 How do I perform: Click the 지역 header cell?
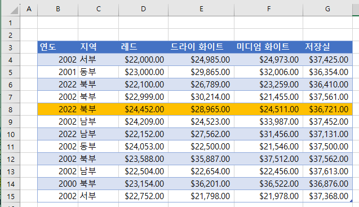(99, 47)
